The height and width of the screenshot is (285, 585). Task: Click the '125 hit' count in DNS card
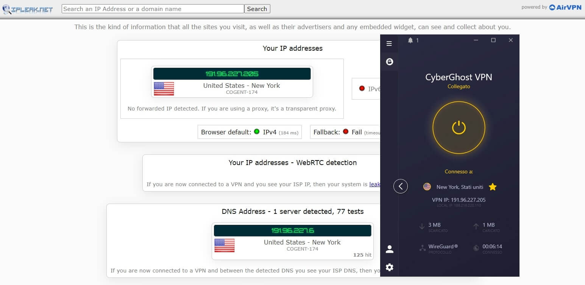pos(362,255)
